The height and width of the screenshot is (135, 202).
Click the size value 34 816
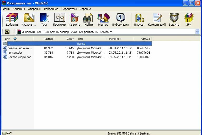[x=48, y=57]
